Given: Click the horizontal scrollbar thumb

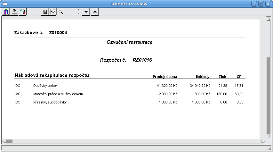Looking at the screenshot, I should tap(9, 141).
